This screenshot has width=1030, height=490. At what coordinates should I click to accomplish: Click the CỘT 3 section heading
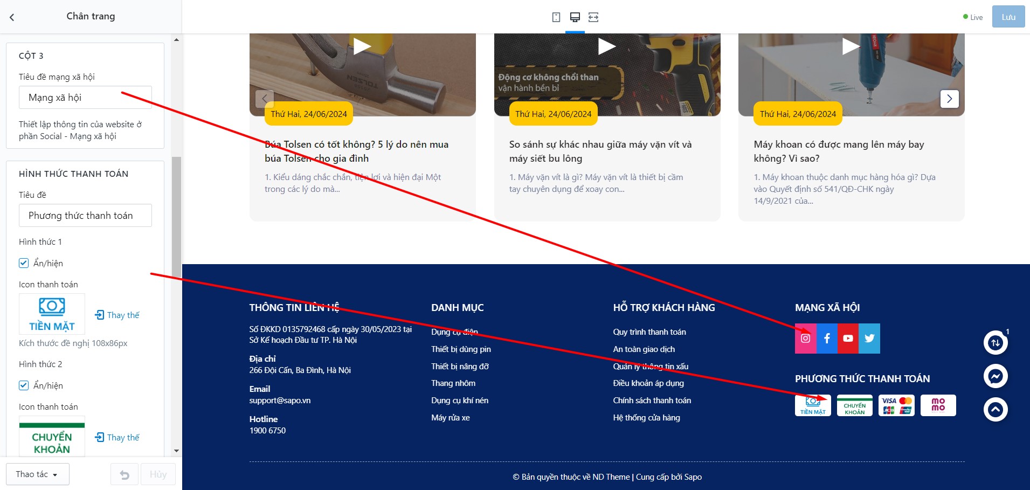coord(31,56)
